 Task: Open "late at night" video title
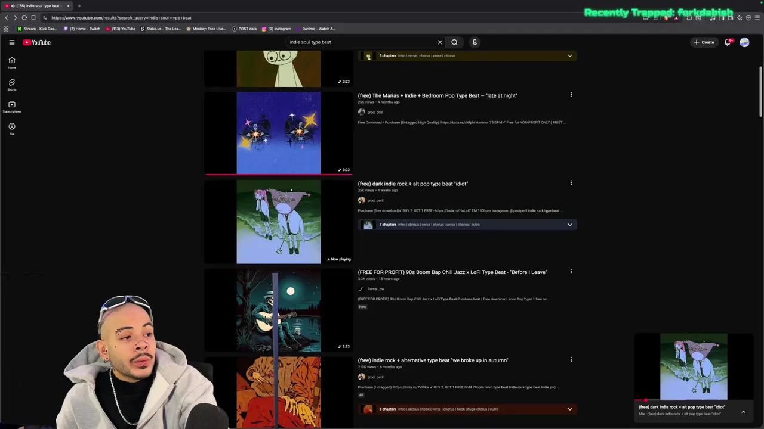(x=438, y=95)
